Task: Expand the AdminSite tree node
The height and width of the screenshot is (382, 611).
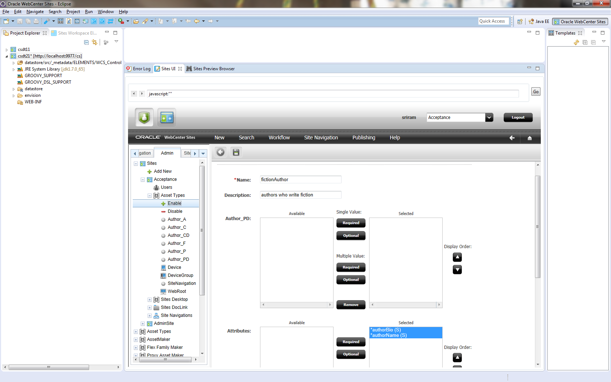Action: click(143, 324)
